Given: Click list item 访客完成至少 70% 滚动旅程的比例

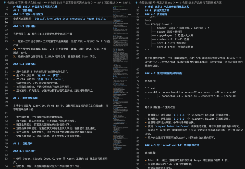Looking at the screenshot, I should (36, 83).
